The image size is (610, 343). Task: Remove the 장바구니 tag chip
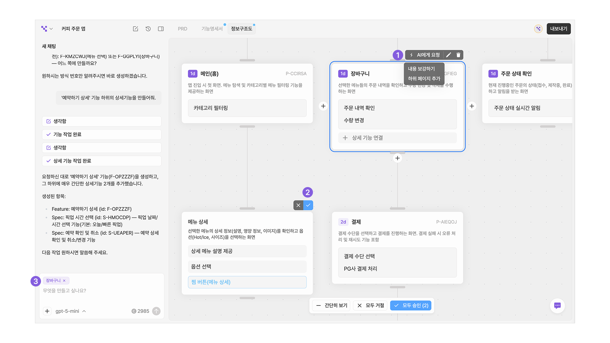(64, 281)
